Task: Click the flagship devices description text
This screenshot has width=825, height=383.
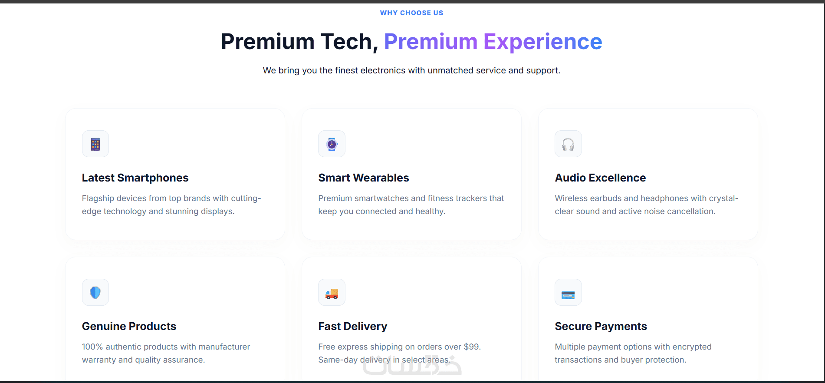Action: pyautogui.click(x=171, y=205)
